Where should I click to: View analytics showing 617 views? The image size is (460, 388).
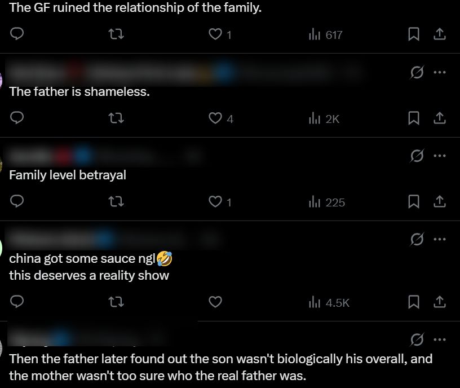pyautogui.click(x=326, y=35)
